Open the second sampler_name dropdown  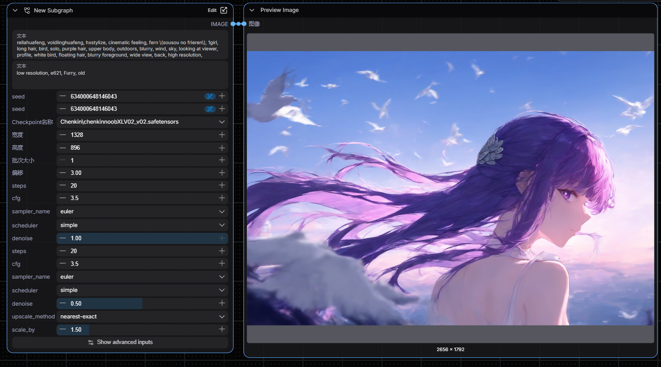[142, 277]
